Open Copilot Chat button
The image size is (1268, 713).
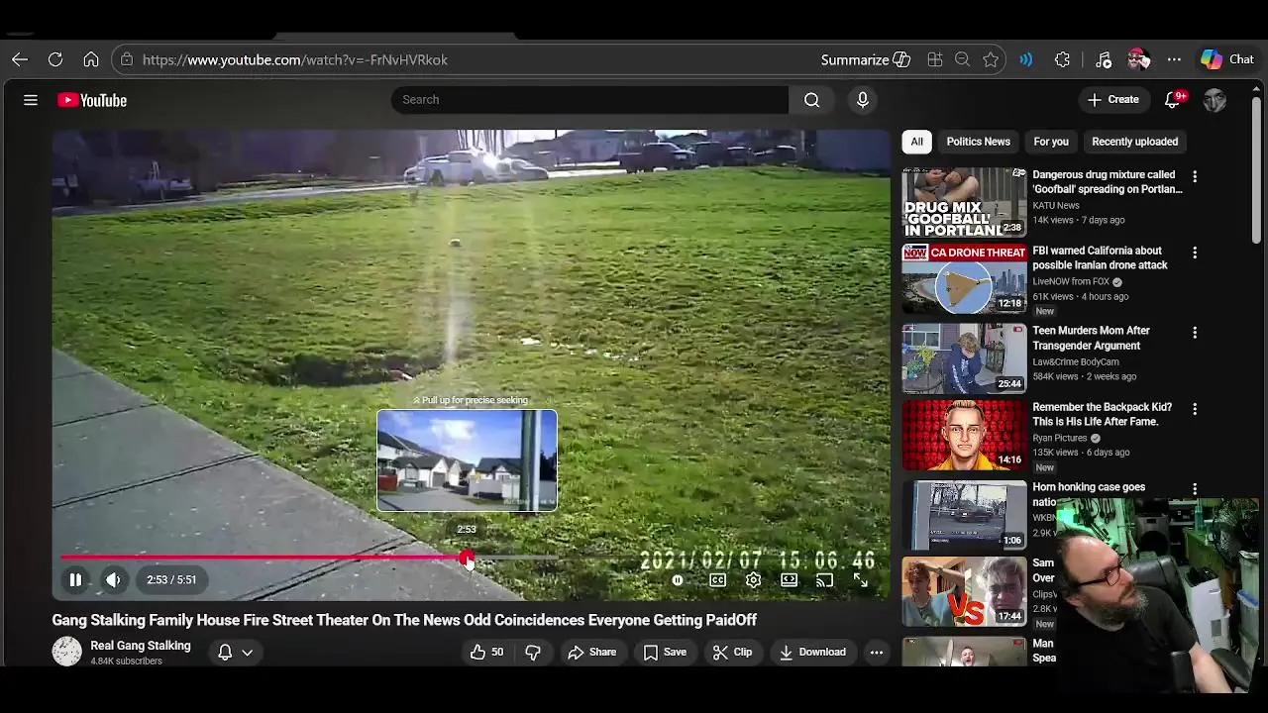[1228, 59]
